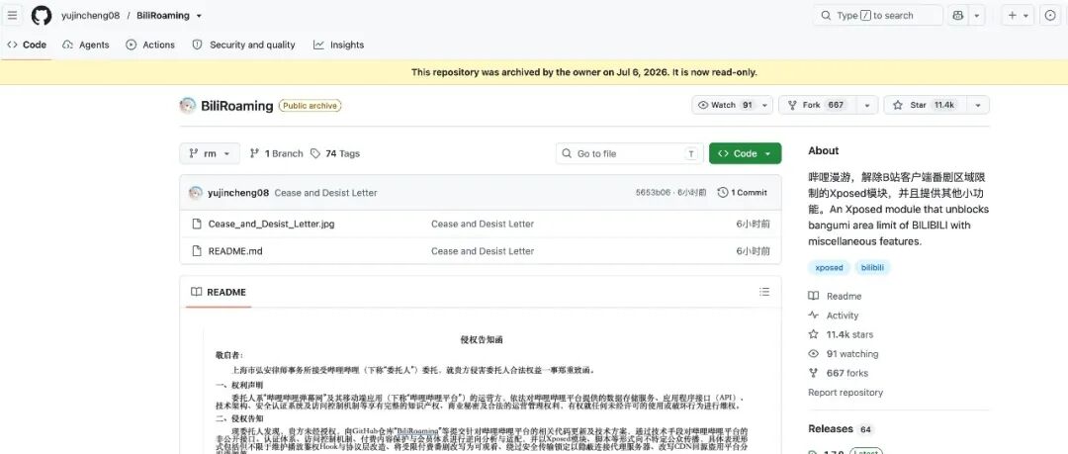The width and height of the screenshot is (1068, 454).
Task: Click the clock icon beside 1 Commit
Action: (723, 193)
